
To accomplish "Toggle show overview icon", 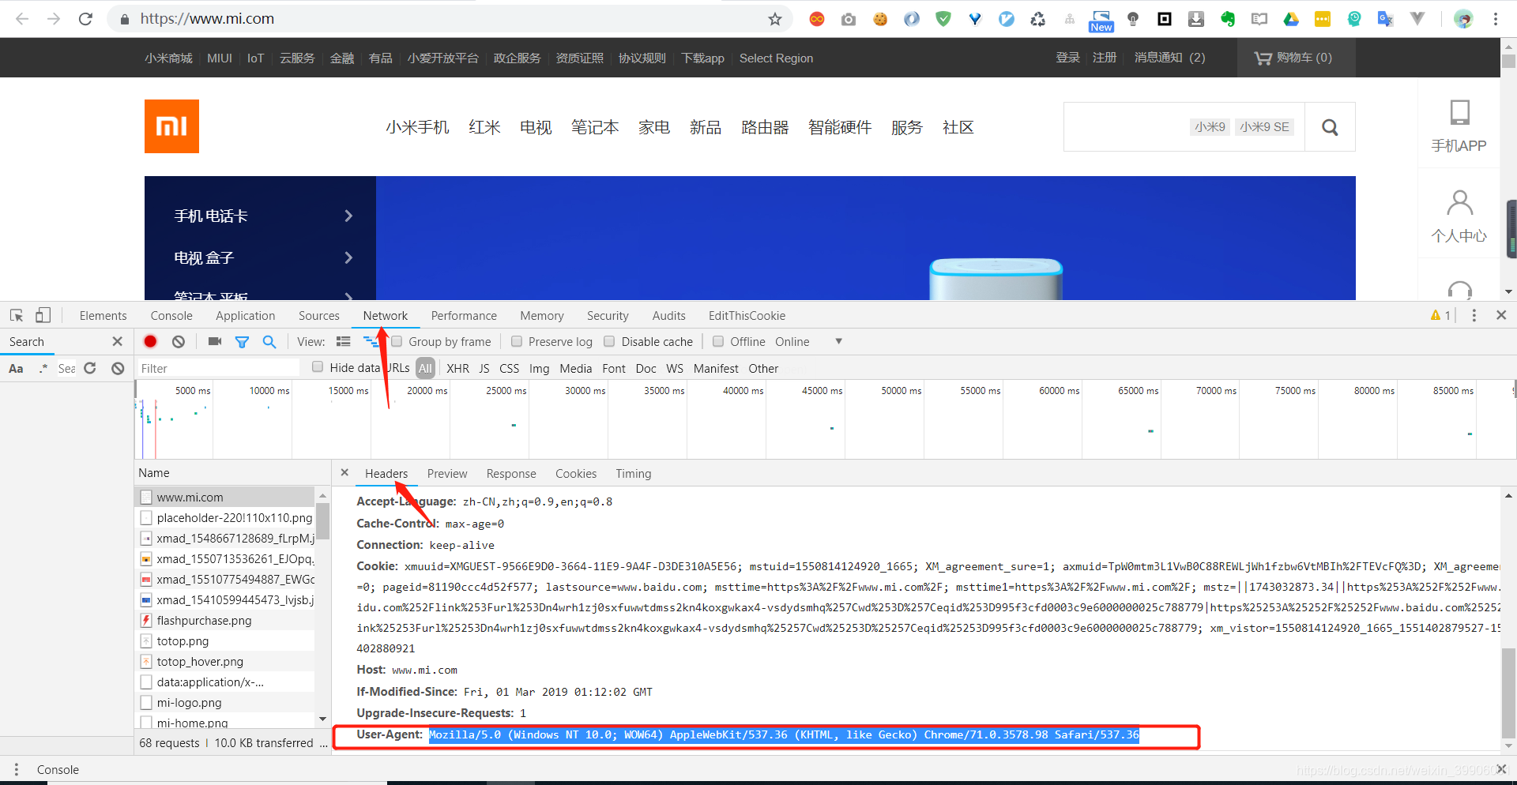I will 371,341.
